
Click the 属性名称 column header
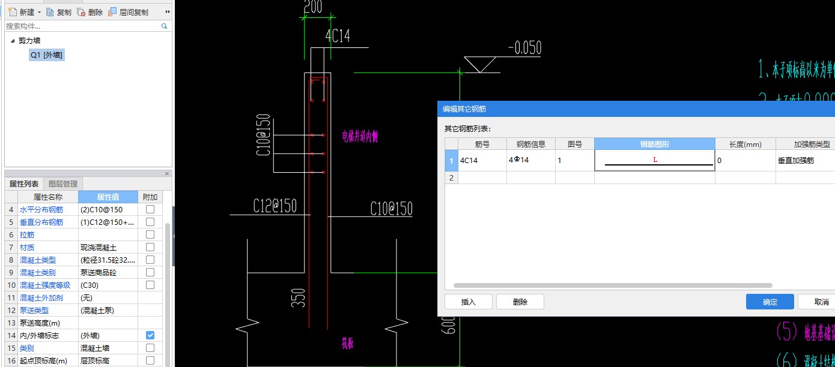click(x=48, y=197)
